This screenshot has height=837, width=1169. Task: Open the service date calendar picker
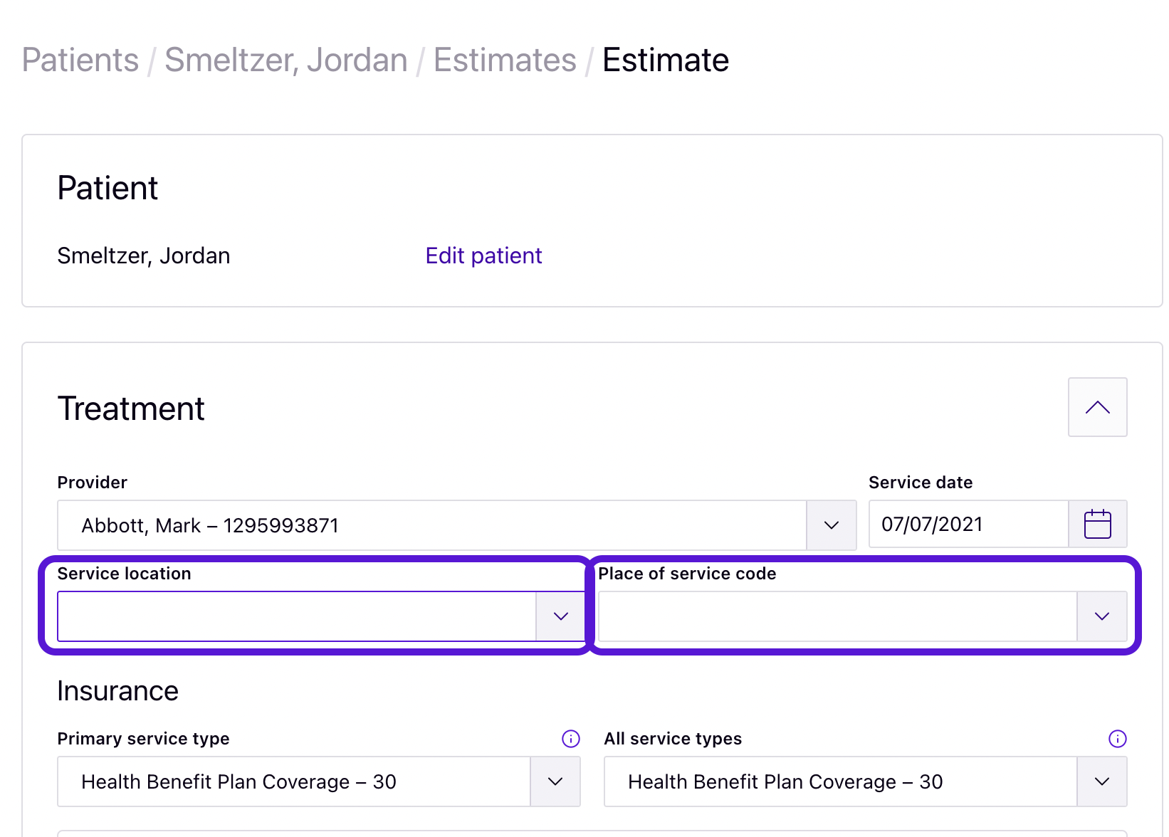coord(1097,525)
